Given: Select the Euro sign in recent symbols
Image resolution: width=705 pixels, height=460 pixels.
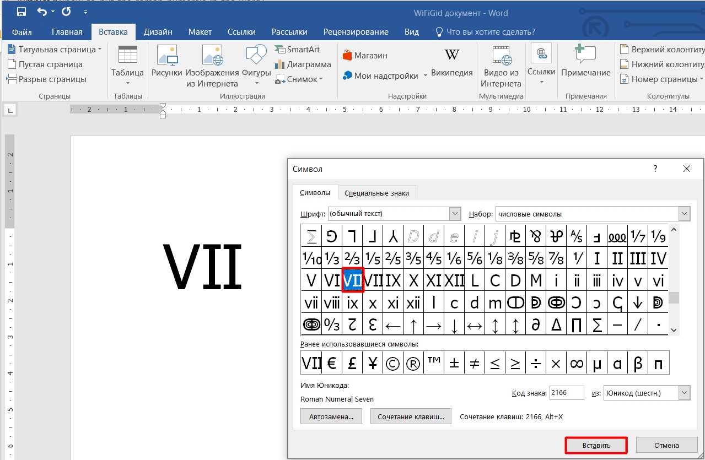Looking at the screenshot, I should tap(332, 363).
